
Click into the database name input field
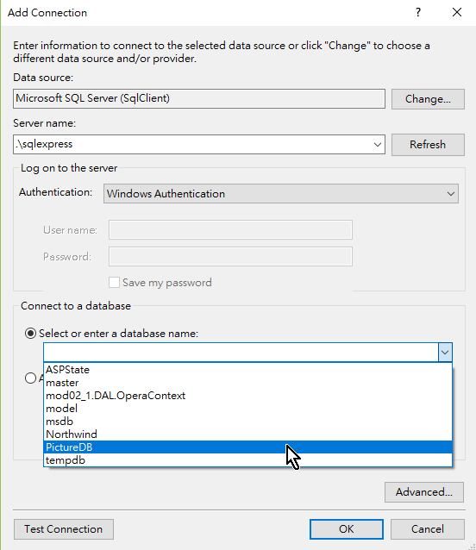click(x=241, y=353)
